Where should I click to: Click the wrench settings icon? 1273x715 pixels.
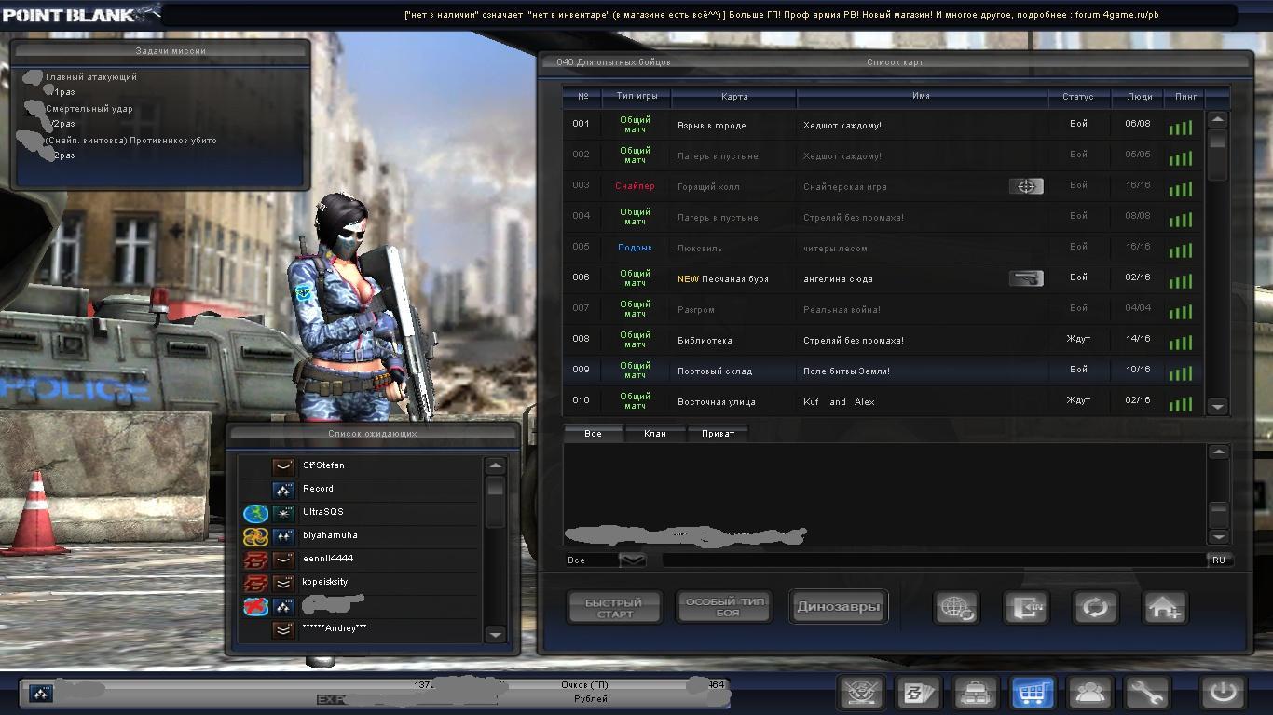[1146, 693]
